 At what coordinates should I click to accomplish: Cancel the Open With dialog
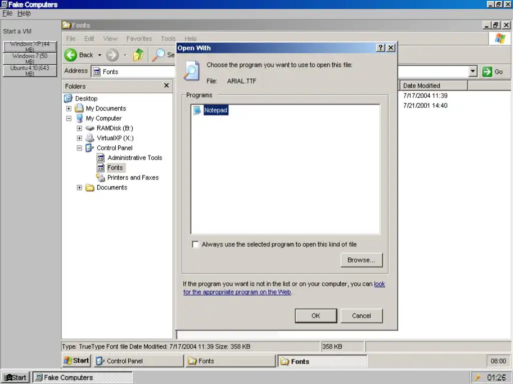[361, 316]
